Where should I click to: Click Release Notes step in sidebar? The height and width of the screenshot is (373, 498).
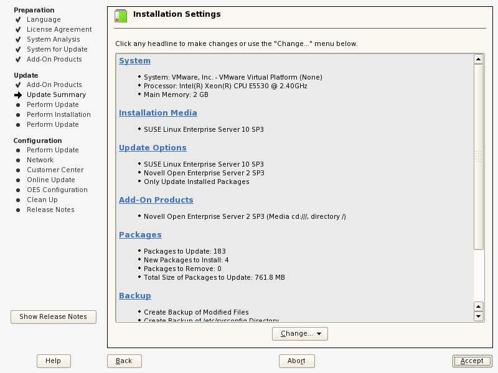(x=50, y=210)
